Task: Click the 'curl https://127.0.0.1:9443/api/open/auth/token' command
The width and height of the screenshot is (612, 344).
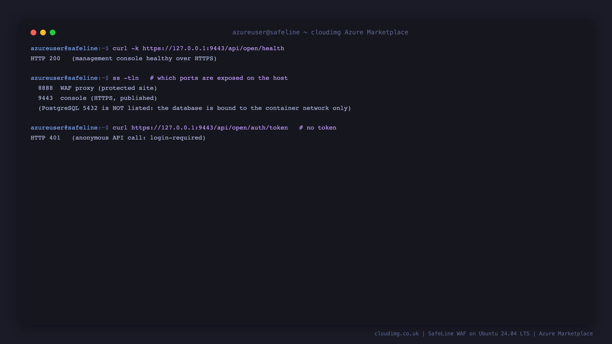Action: pos(200,128)
